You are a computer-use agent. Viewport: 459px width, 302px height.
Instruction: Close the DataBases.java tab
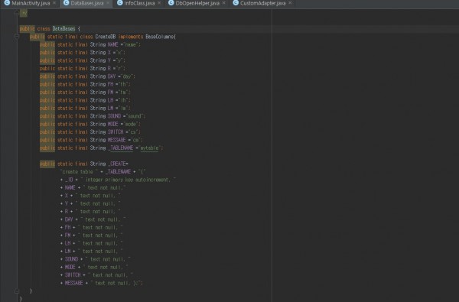click(108, 3)
